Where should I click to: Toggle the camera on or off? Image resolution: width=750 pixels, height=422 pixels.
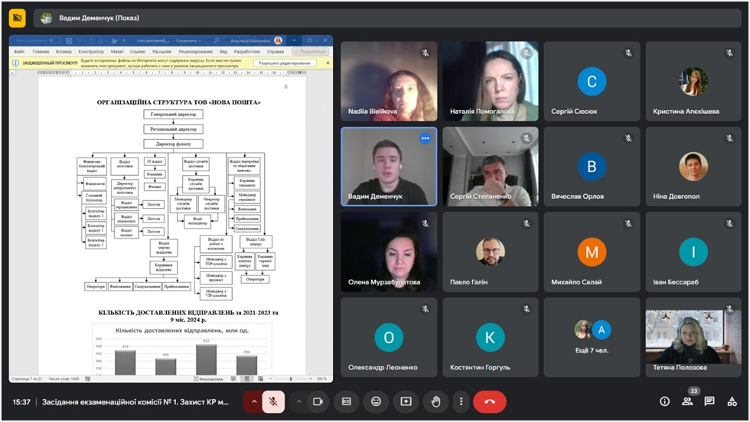point(318,401)
